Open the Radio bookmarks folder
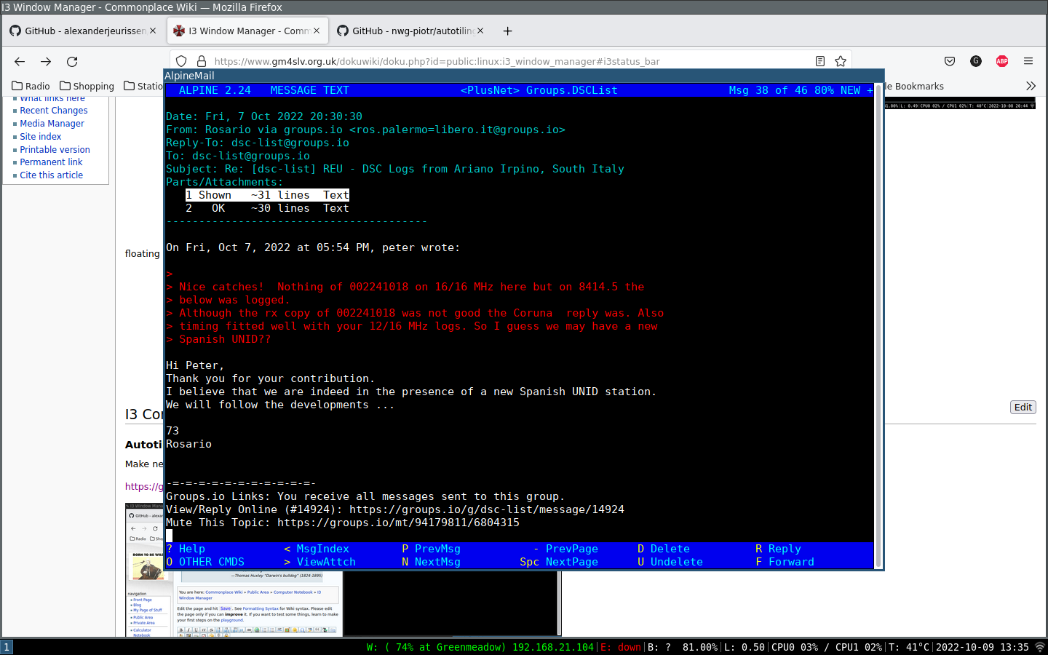The width and height of the screenshot is (1048, 655). click(x=31, y=86)
